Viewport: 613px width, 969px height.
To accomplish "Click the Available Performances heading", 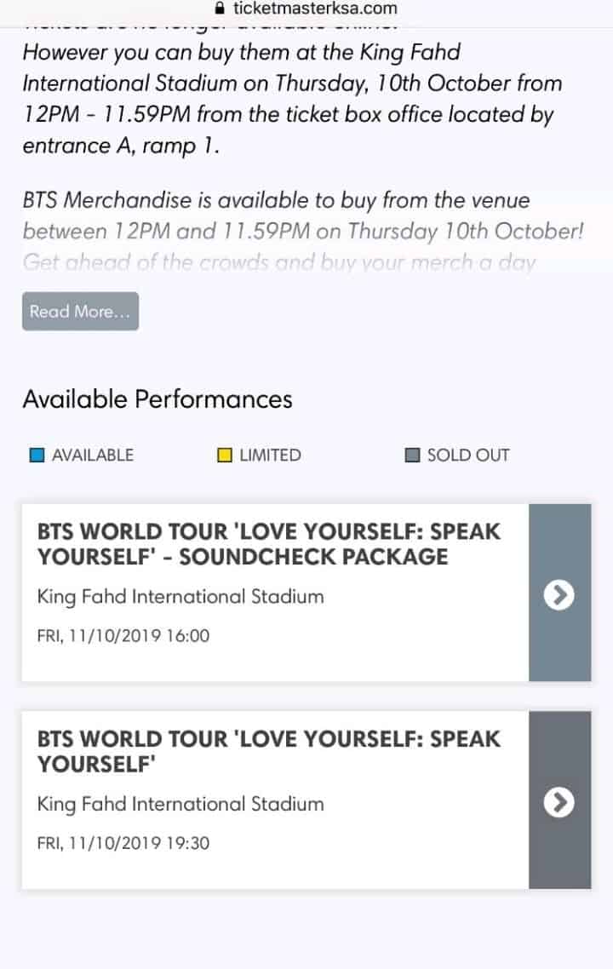I will point(158,399).
